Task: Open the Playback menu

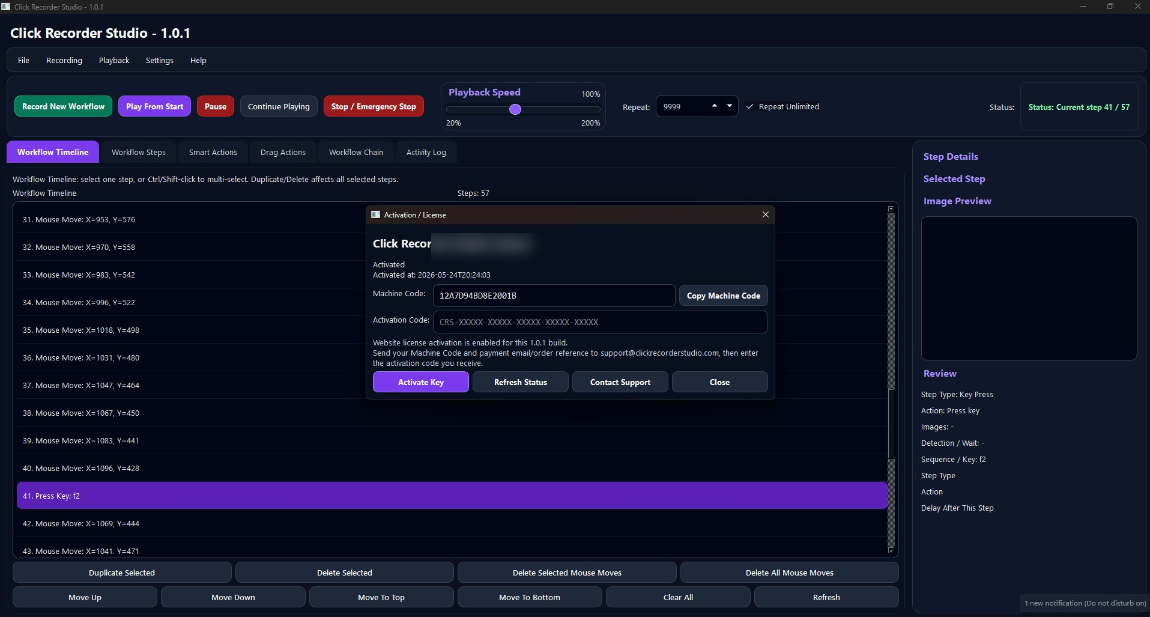Action: coord(114,60)
